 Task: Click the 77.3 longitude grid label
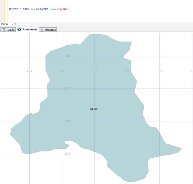[159, 71]
